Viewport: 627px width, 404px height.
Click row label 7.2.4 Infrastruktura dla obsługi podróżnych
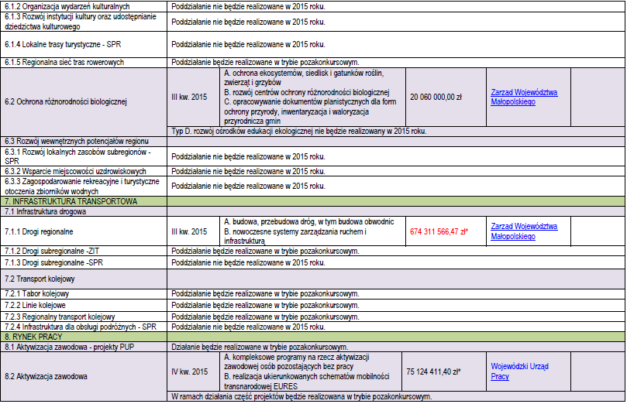pos(81,327)
